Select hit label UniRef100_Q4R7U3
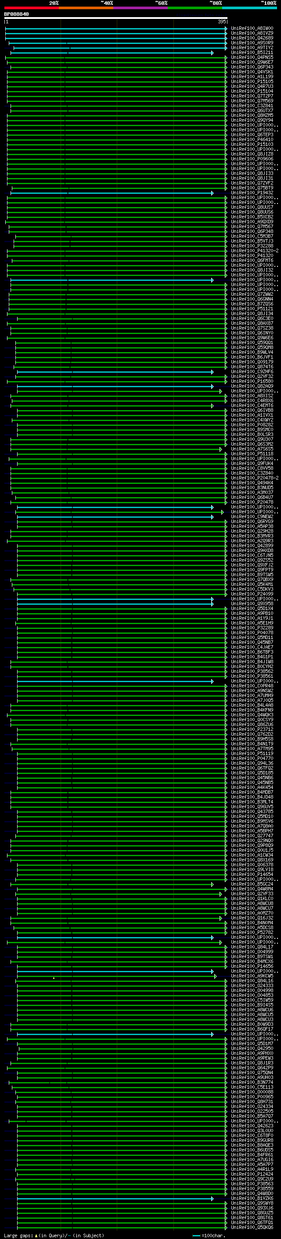 point(252,87)
